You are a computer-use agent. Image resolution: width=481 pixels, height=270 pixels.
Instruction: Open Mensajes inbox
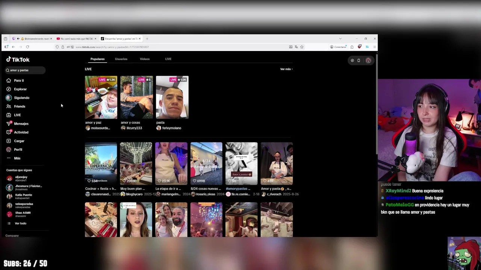[17, 124]
